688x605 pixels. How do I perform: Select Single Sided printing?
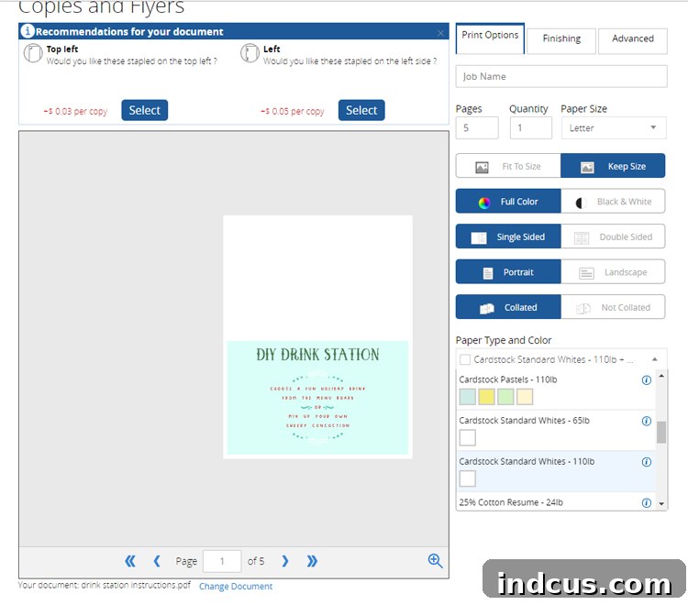tap(508, 236)
